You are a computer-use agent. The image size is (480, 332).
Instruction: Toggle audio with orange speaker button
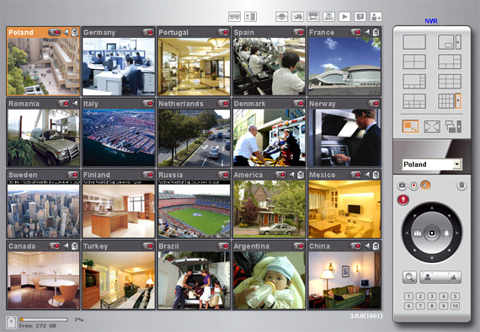[x=425, y=185]
